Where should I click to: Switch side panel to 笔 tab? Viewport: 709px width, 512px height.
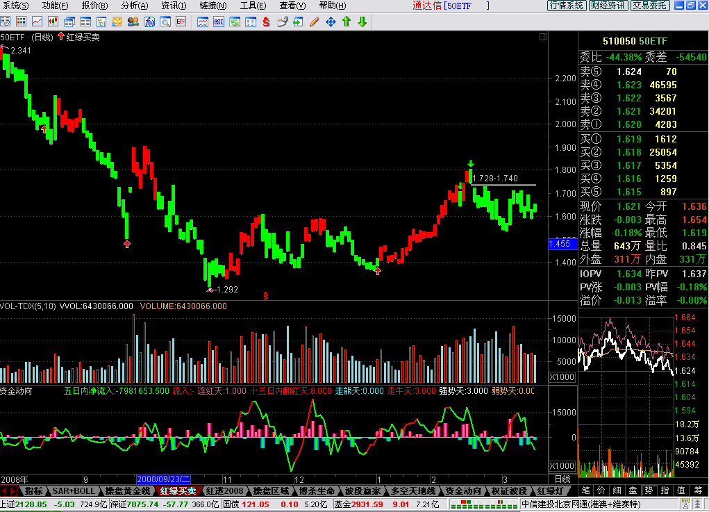point(585,490)
